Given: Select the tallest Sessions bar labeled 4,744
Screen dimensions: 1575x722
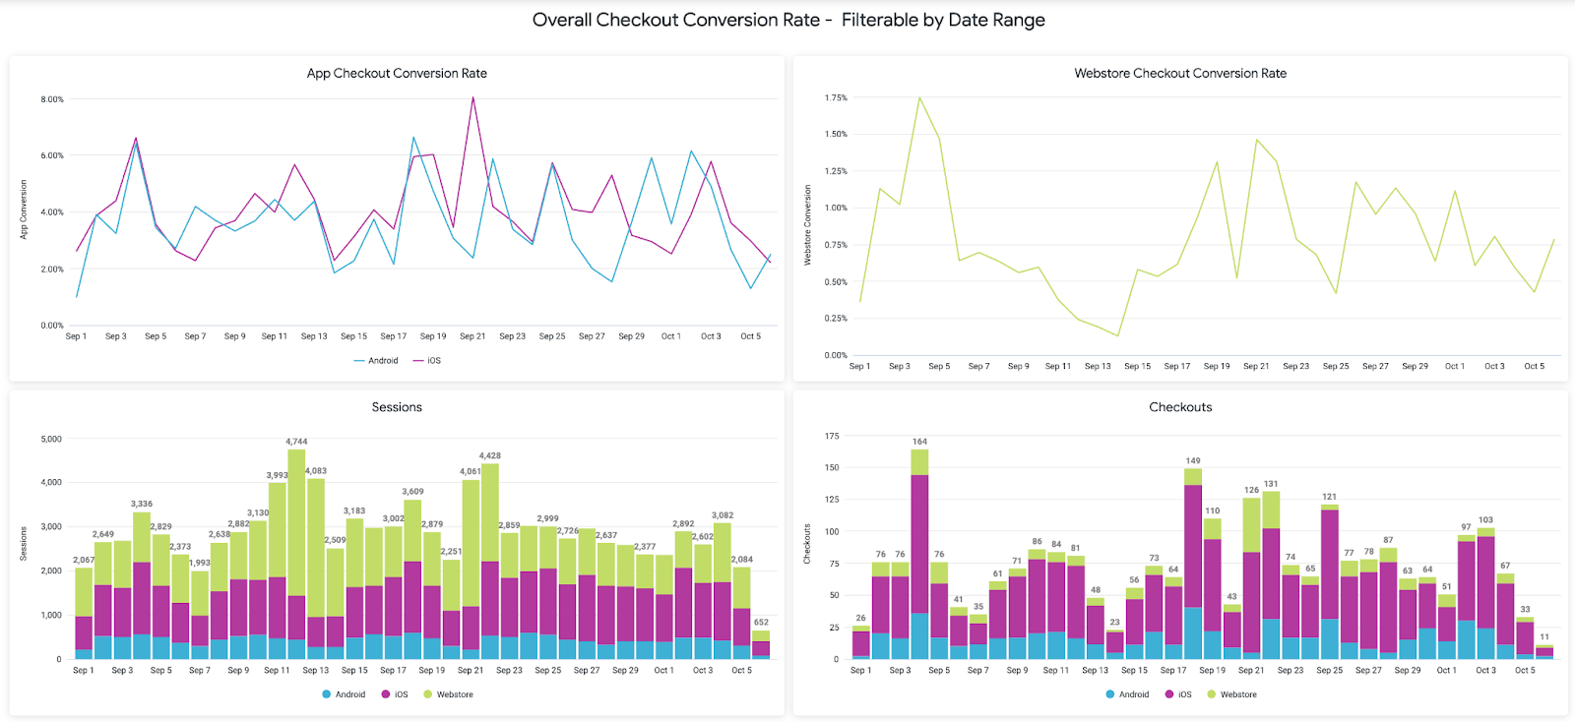Looking at the screenshot, I should (296, 551).
